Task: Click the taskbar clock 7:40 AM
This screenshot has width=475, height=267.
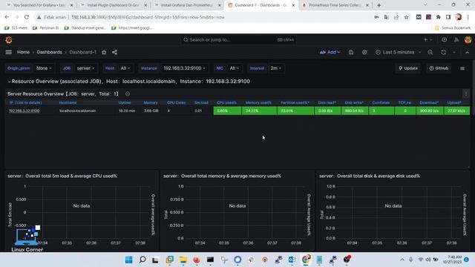Action: [x=452, y=260]
